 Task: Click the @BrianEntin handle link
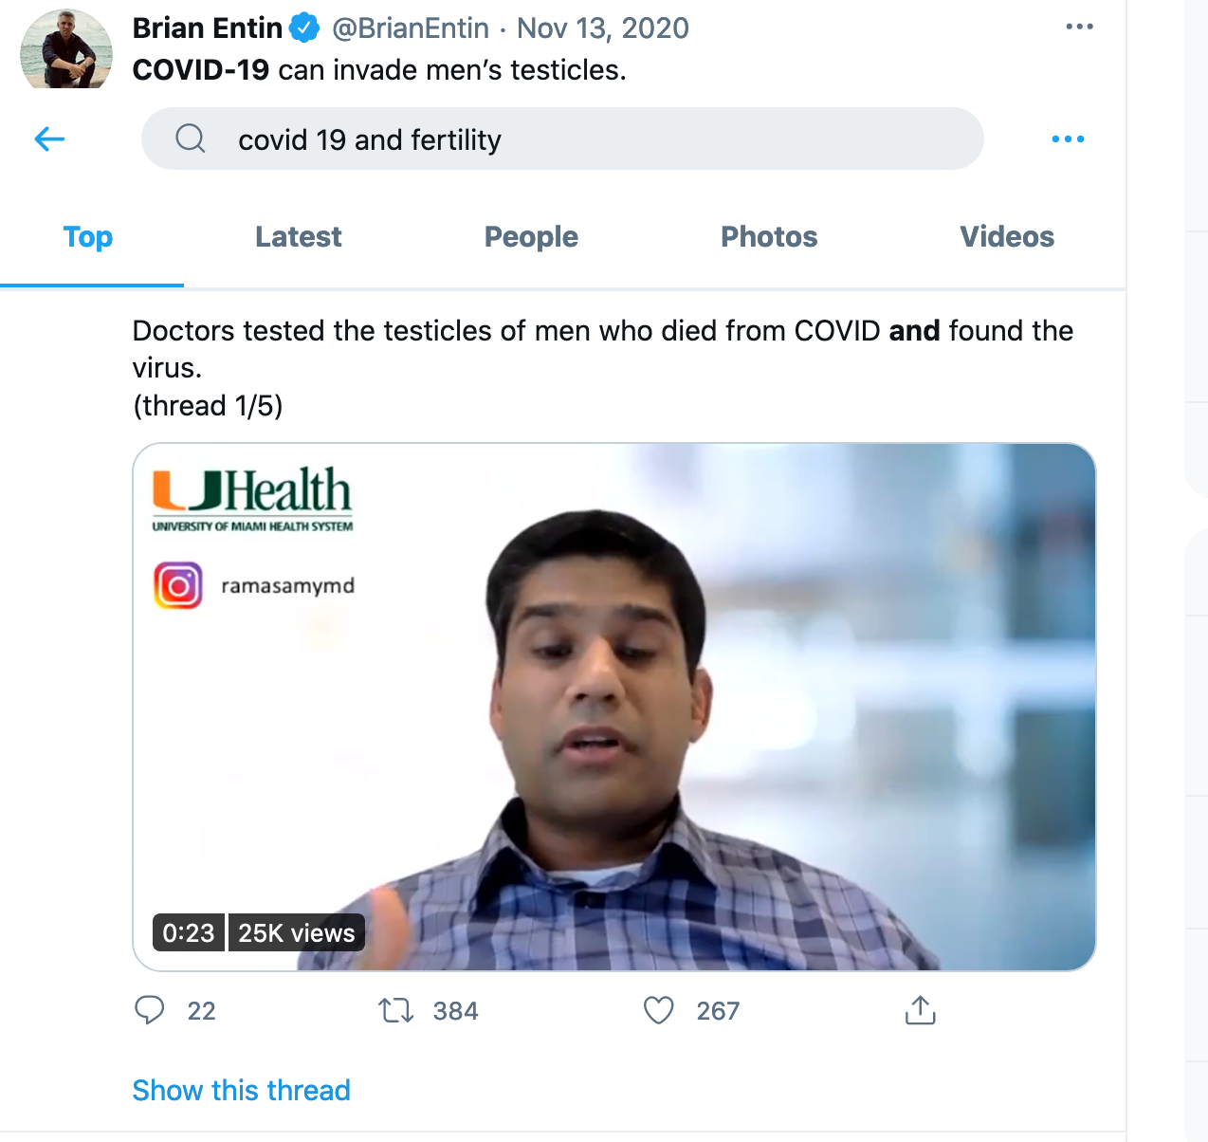pos(411,28)
